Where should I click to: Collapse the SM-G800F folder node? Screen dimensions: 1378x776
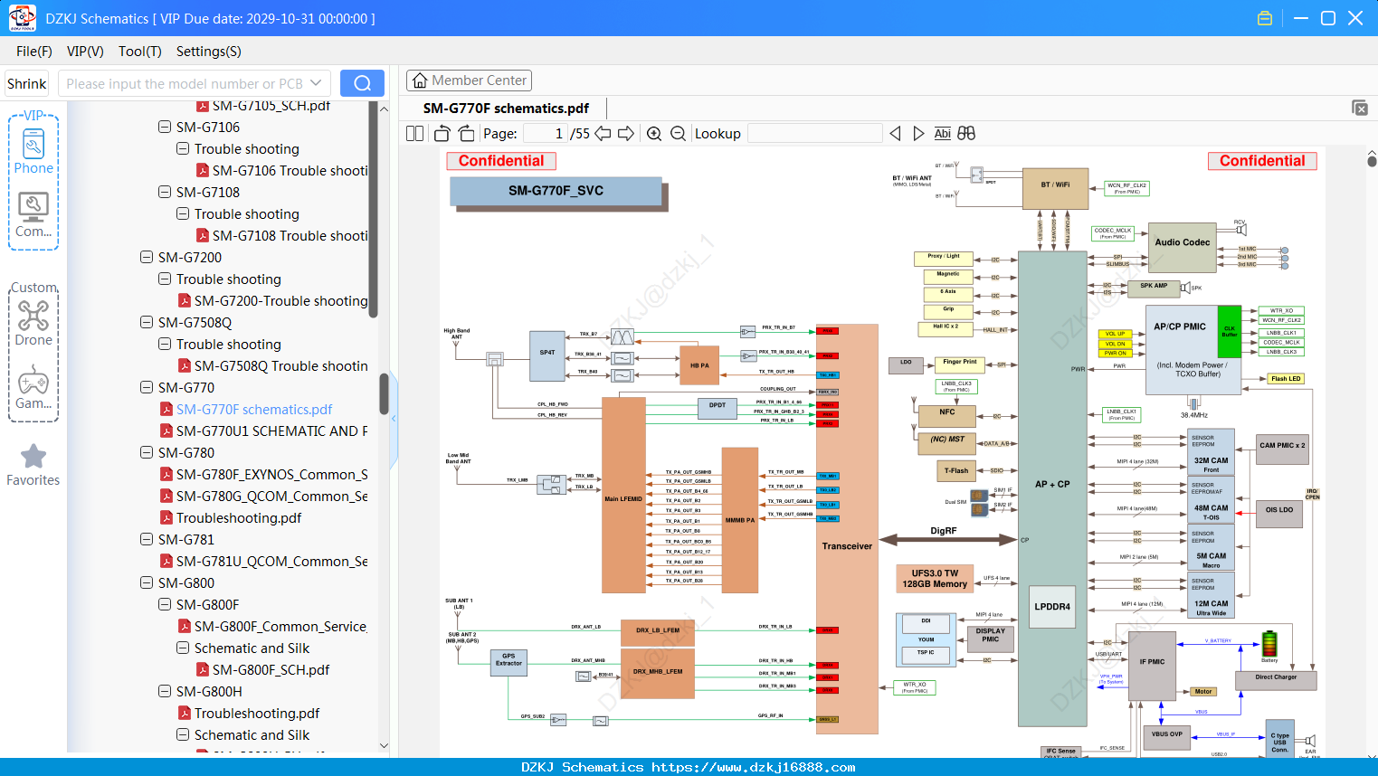165,605
